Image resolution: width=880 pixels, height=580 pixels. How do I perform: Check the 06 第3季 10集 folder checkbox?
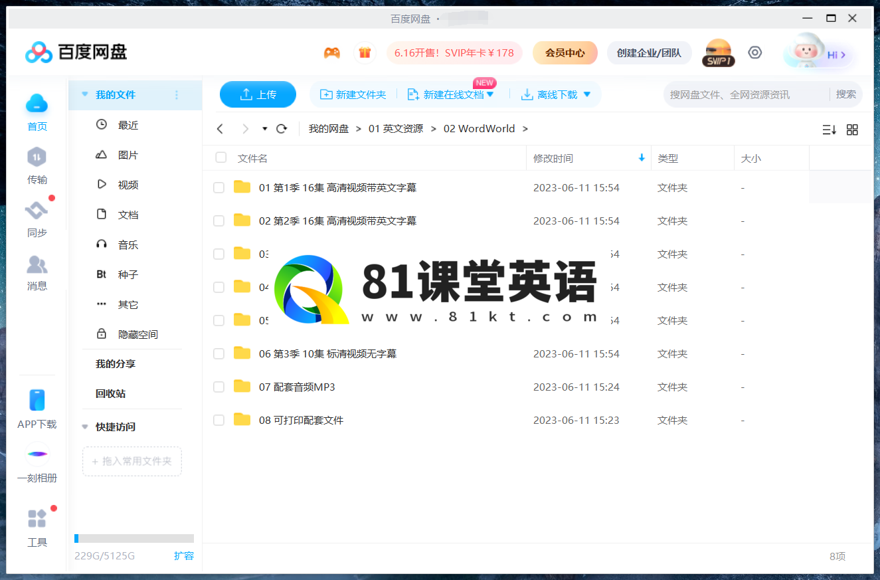219,354
